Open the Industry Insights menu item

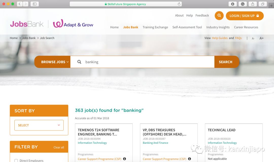coord(218,27)
